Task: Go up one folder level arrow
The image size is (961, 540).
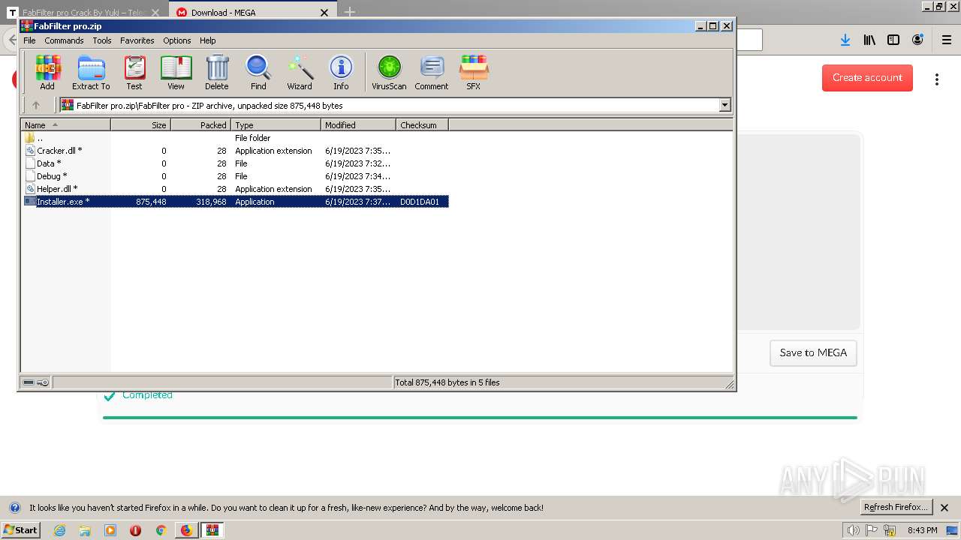Action: (x=35, y=106)
